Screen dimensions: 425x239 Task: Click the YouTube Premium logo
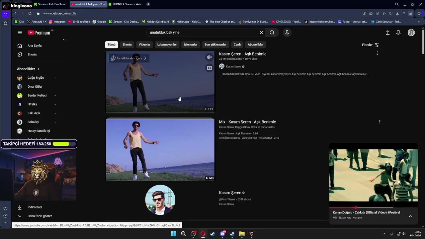[x=39, y=33]
